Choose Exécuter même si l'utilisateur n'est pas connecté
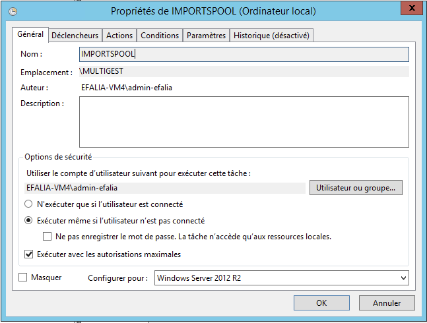 point(29,221)
